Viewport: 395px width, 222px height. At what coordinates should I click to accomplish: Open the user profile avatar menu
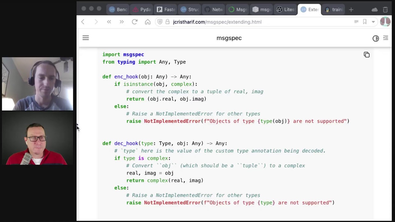(x=385, y=22)
